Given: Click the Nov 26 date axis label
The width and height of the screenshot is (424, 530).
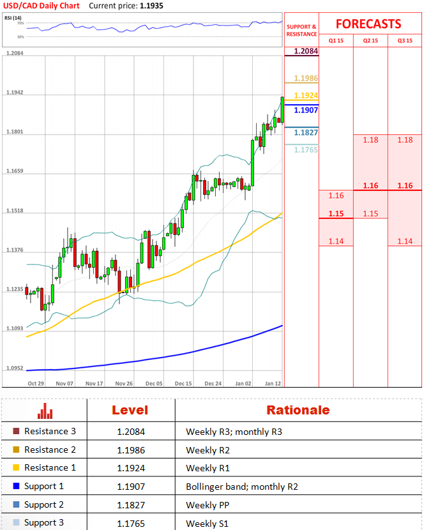Looking at the screenshot, I should (x=124, y=383).
